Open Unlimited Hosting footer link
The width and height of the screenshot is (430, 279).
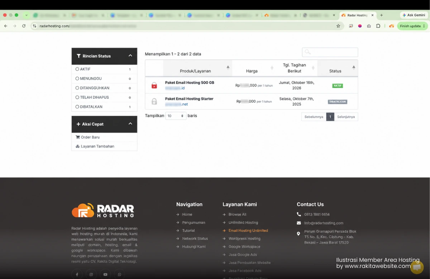(243, 222)
